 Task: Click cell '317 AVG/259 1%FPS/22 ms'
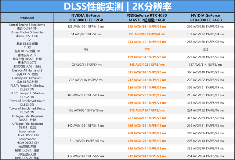(x=206, y=118)
